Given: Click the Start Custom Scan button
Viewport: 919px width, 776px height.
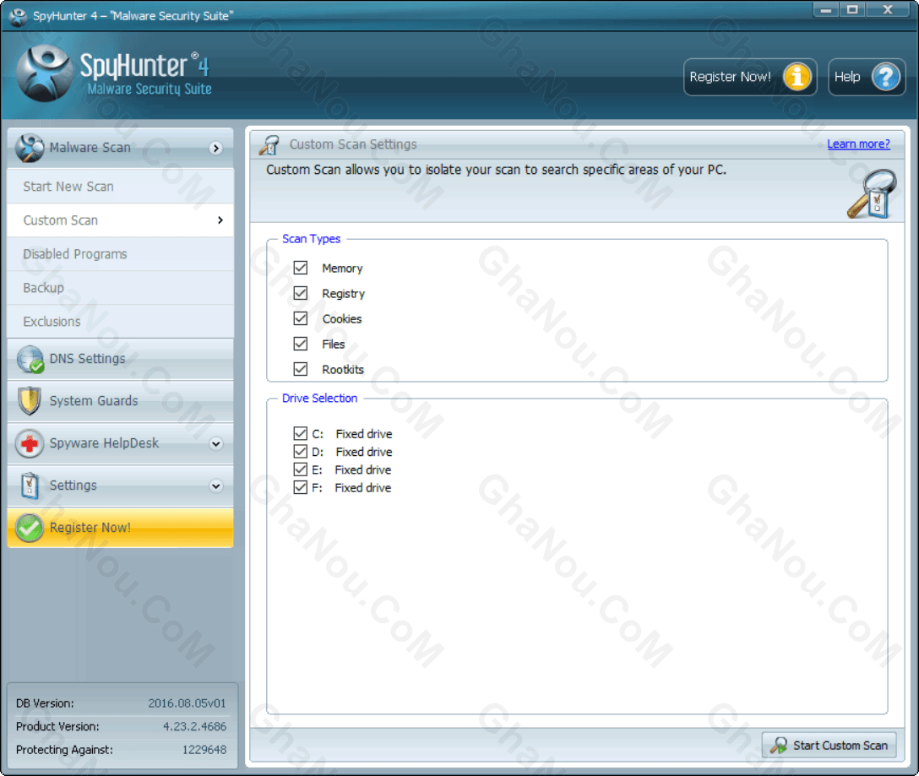Looking at the screenshot, I should tap(829, 745).
